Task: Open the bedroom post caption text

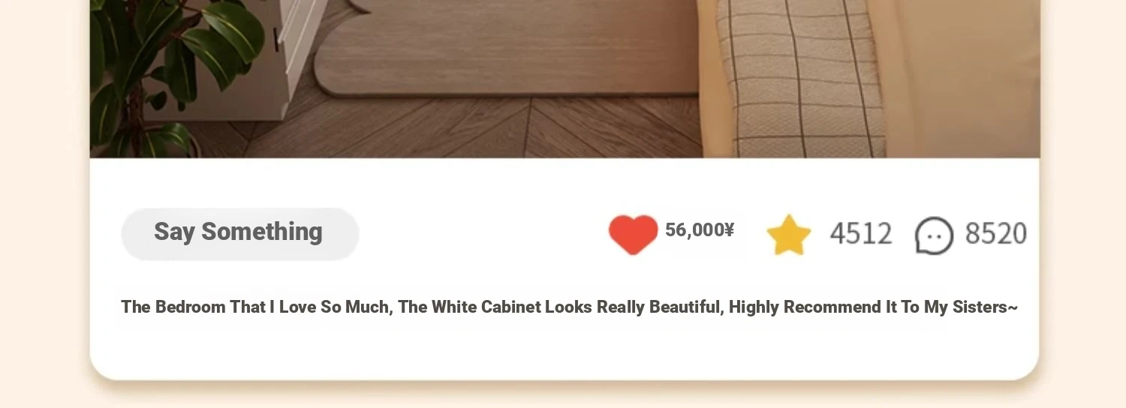Action: (569, 307)
